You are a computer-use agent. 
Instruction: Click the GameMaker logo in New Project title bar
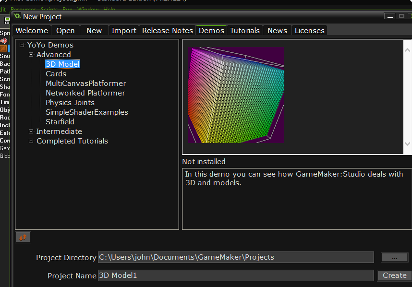[x=17, y=16]
